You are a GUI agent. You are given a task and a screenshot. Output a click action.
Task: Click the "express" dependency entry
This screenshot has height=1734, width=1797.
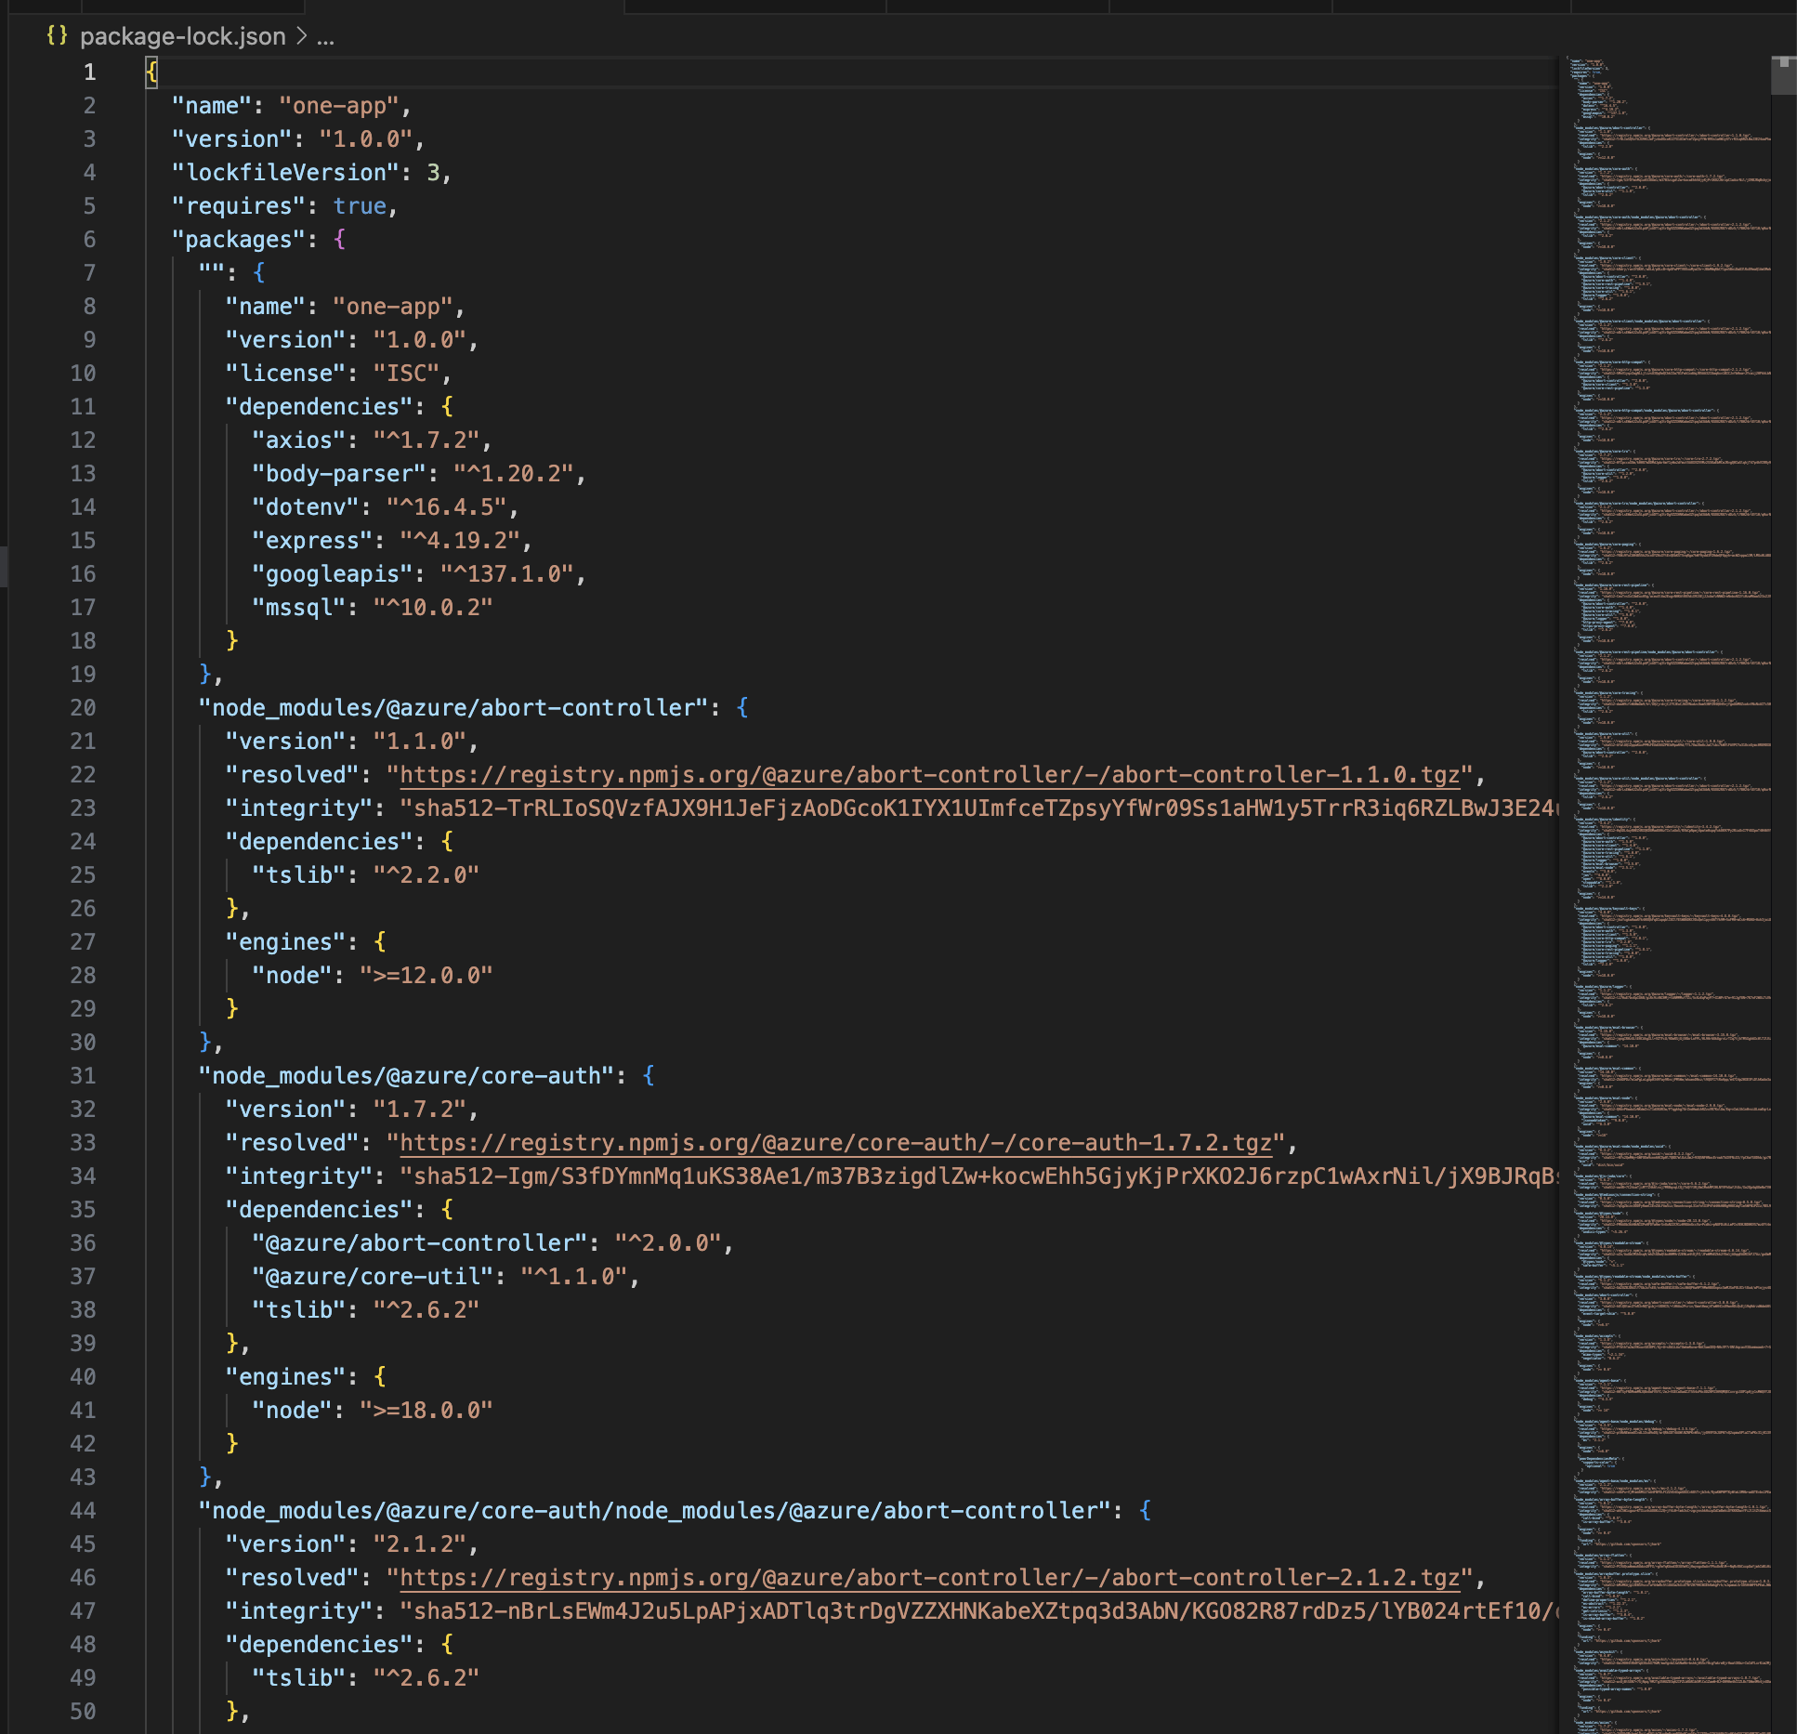coord(392,540)
